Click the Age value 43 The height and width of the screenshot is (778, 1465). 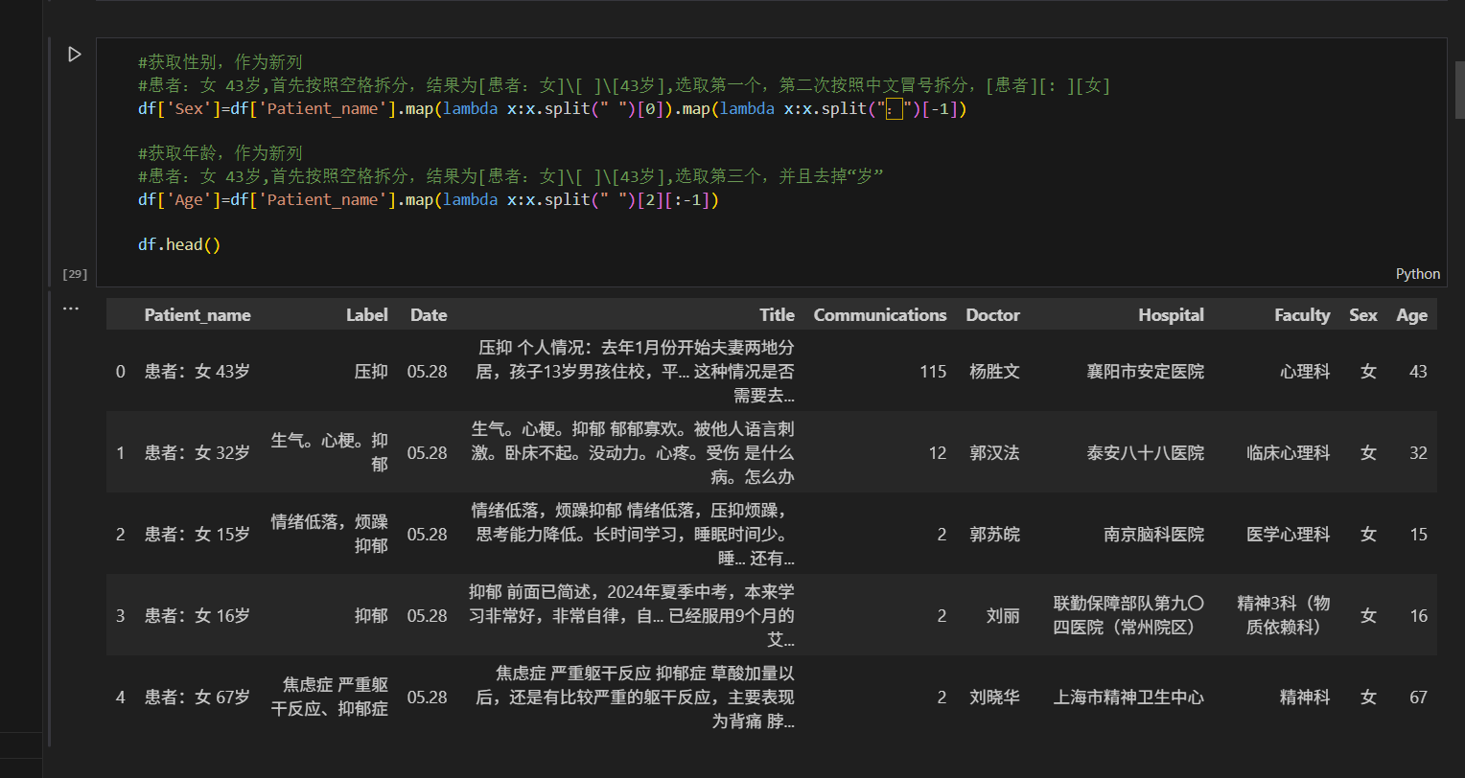(x=1418, y=371)
